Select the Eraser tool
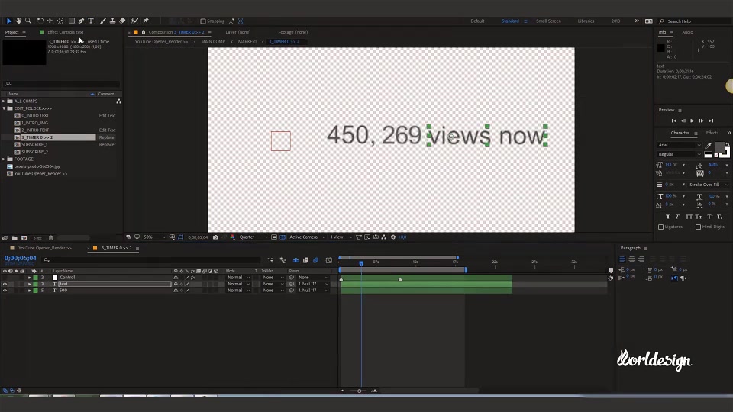733x412 pixels. [x=122, y=21]
